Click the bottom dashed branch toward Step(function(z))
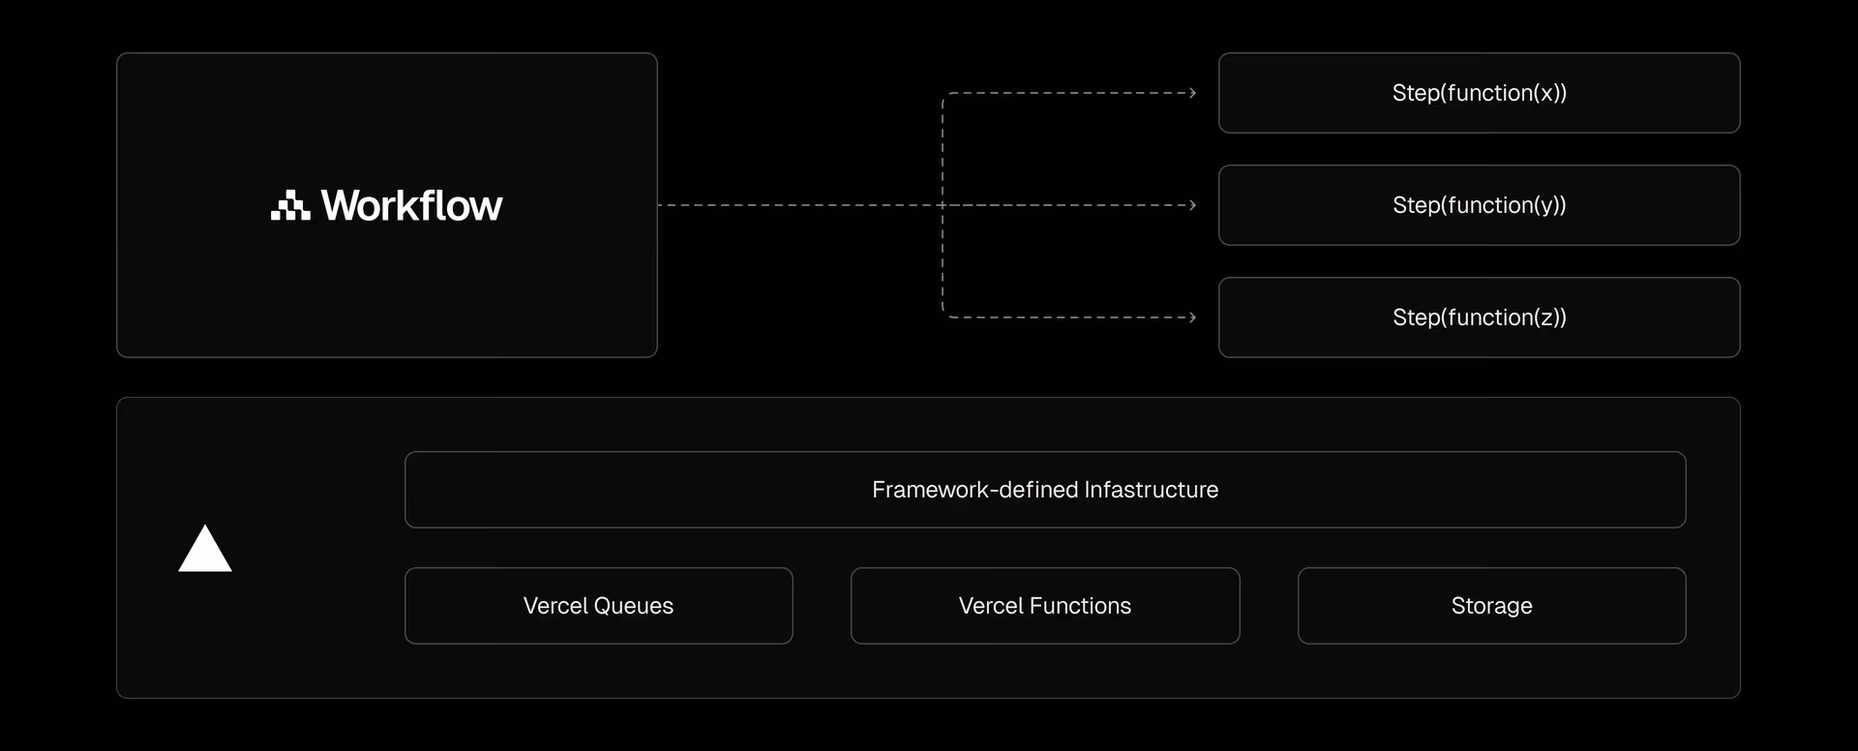This screenshot has width=1858, height=751. [1064, 317]
